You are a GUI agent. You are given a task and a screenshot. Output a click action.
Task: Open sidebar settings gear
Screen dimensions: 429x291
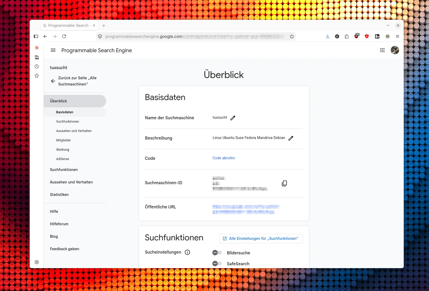[x=37, y=262]
